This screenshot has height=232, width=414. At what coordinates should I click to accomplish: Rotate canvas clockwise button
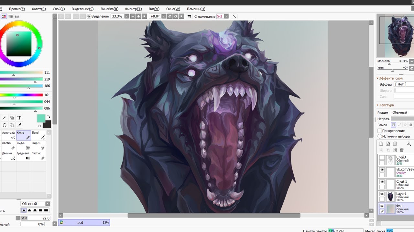176,16
